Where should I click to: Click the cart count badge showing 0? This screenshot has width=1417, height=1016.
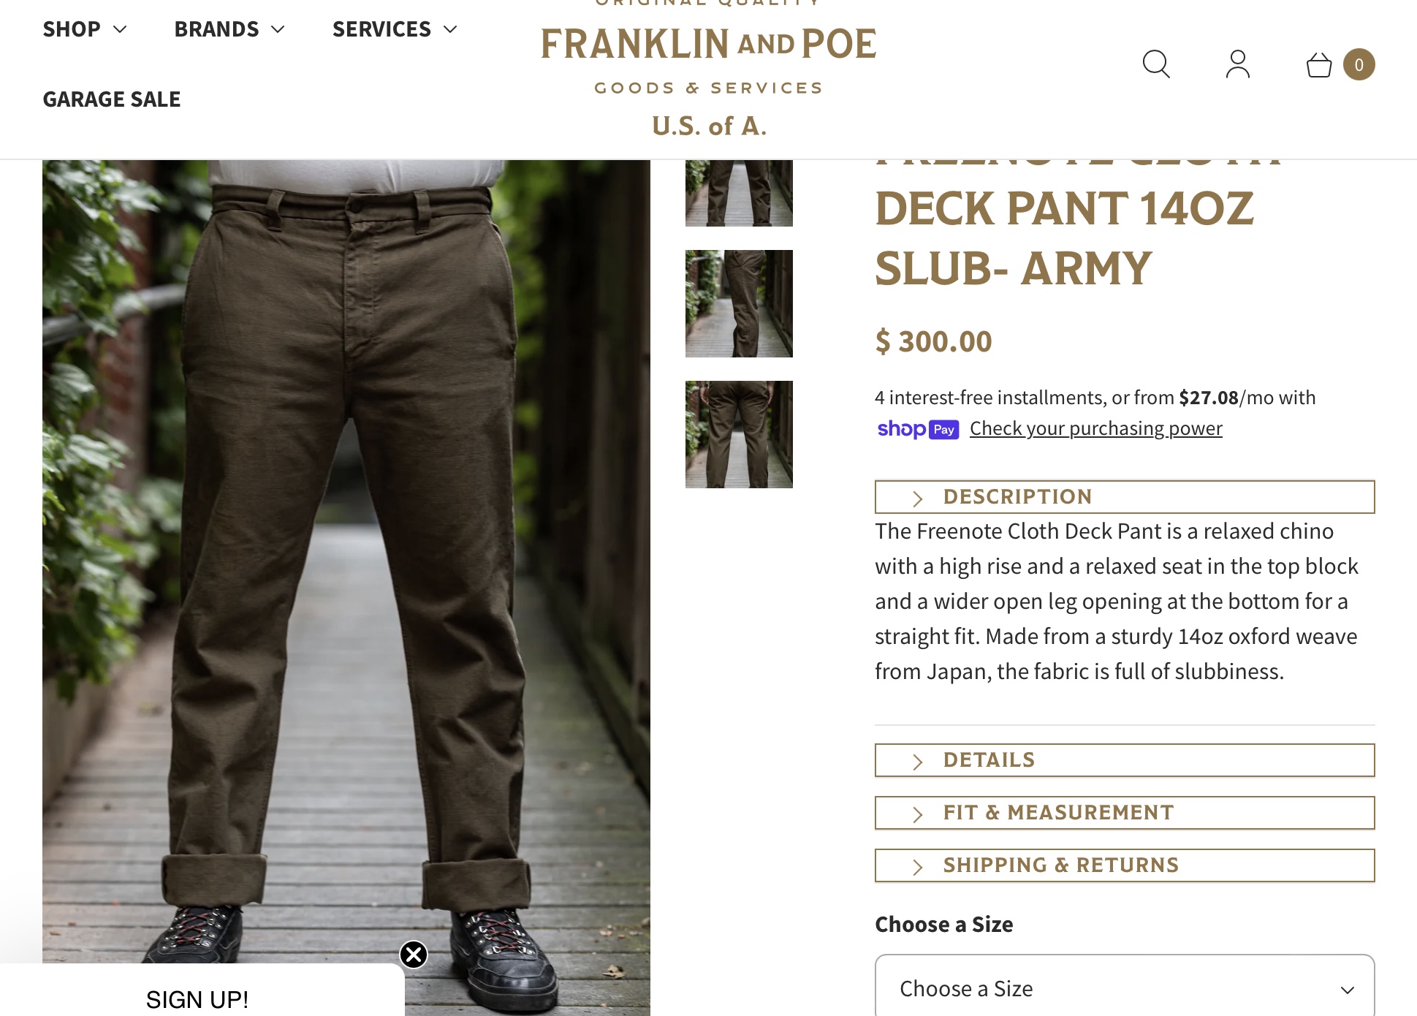pyautogui.click(x=1359, y=64)
